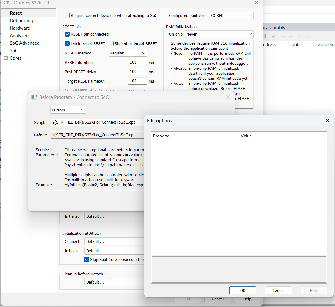335x307 pixels.
Task: Open Custom dropdown in Before Program dialog
Action: click(x=68, y=110)
